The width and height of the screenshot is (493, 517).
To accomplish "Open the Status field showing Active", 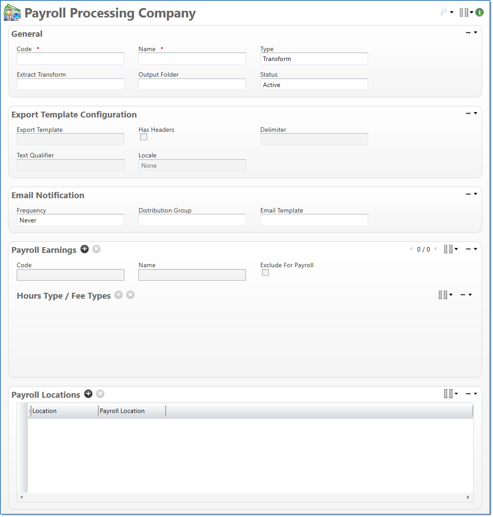I will coord(314,85).
